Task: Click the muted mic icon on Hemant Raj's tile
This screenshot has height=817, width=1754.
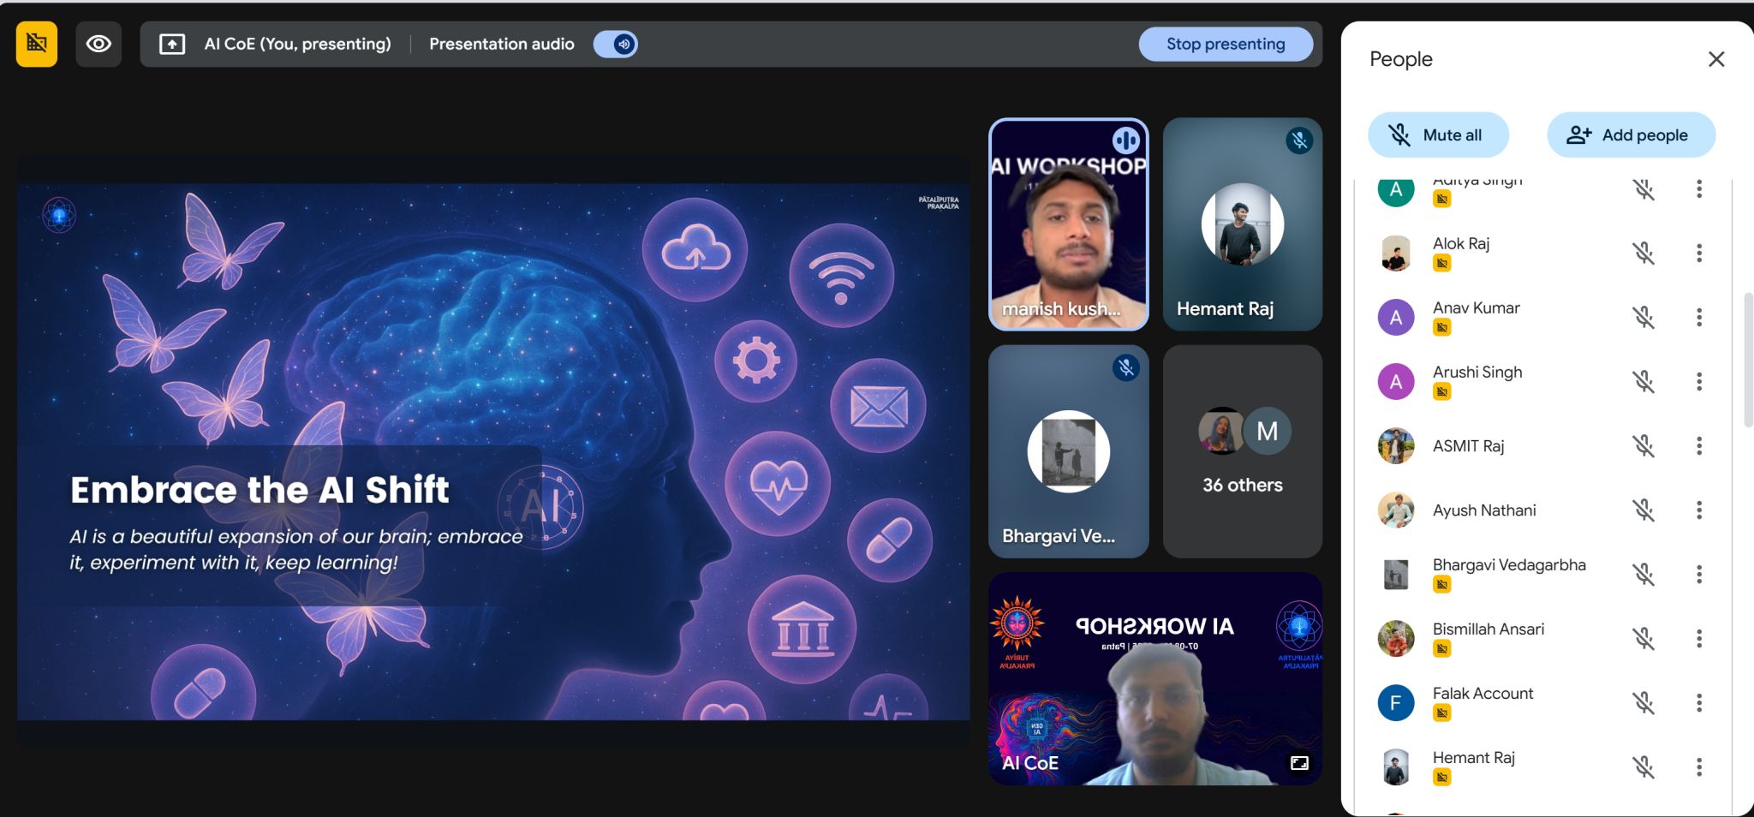Action: click(1298, 142)
